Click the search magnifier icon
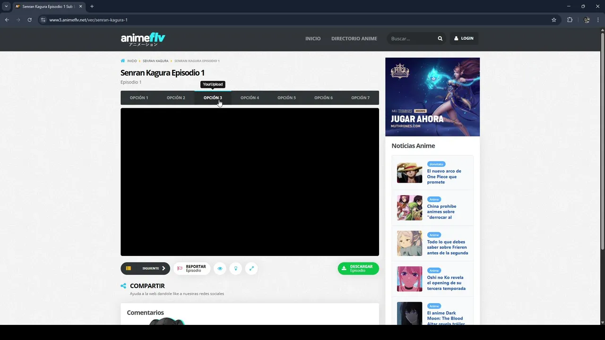Viewport: 605px width, 340px height. 440,39
